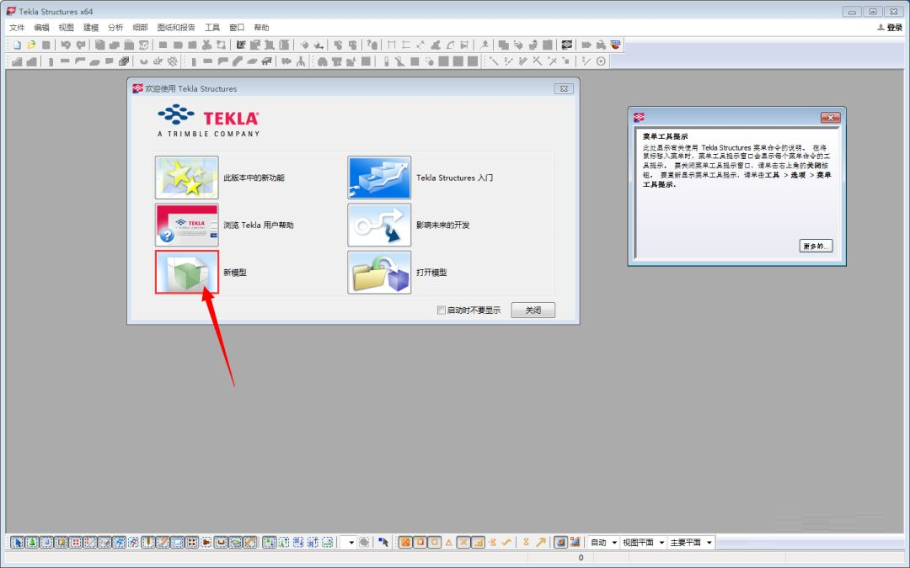Select the 影响未来的开发 thumbnail
The width and height of the screenshot is (910, 568).
379,225
